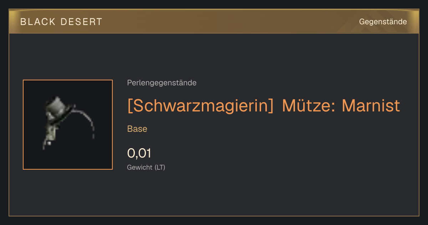Click the word Mütze: in the title
The image size is (428, 225).
click(x=309, y=105)
